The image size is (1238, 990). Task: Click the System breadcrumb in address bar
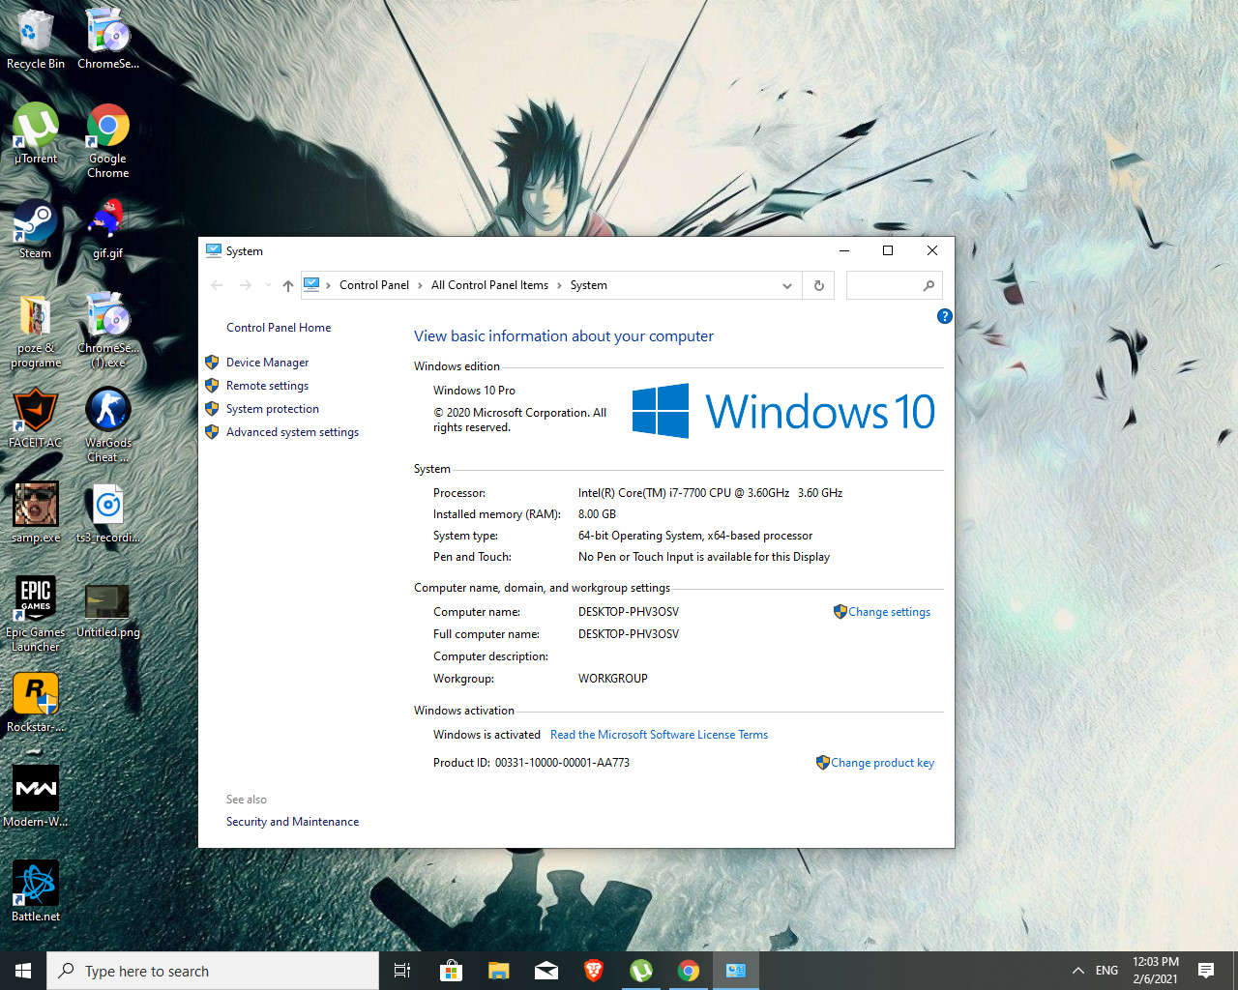pos(589,285)
